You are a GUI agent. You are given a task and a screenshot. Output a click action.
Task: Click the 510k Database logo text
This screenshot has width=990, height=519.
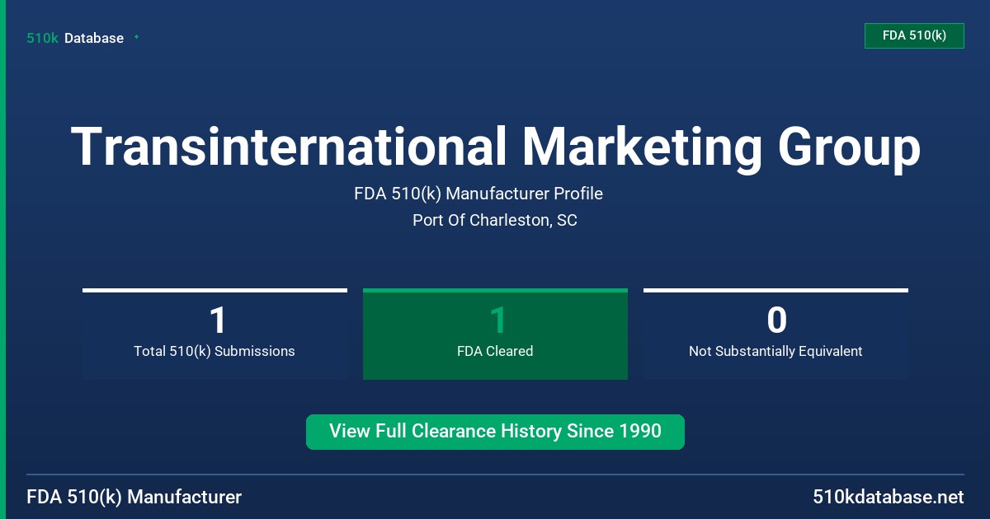(75, 38)
